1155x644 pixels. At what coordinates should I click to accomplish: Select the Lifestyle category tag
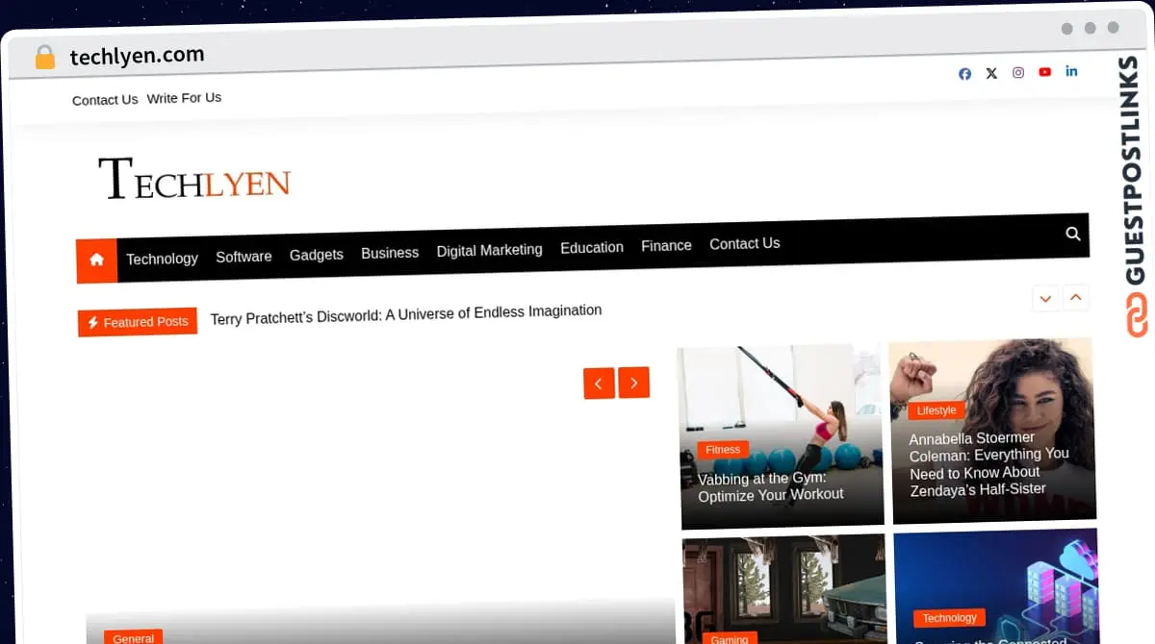pos(936,410)
